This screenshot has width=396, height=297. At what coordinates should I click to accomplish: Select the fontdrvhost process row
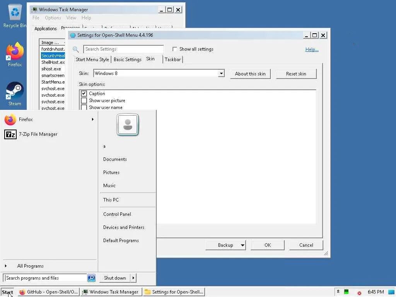pos(53,49)
